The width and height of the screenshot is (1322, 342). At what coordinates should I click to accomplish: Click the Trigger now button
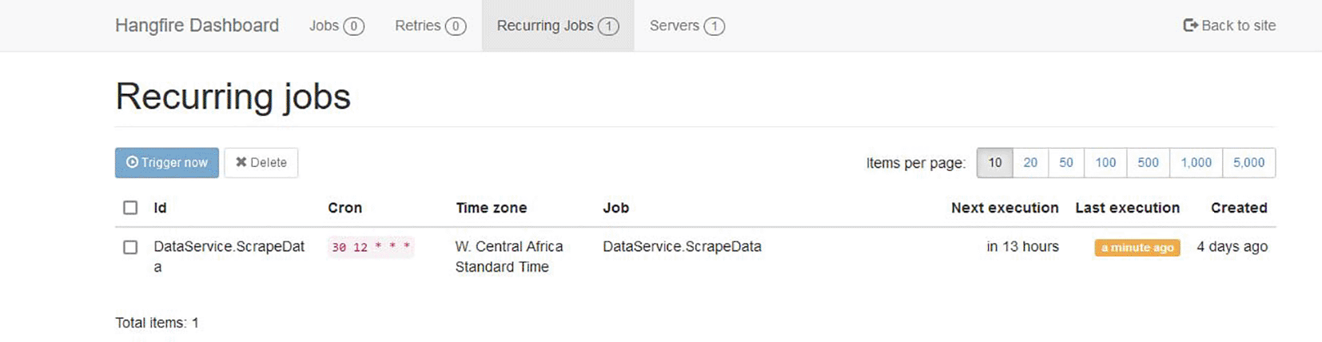(x=166, y=162)
